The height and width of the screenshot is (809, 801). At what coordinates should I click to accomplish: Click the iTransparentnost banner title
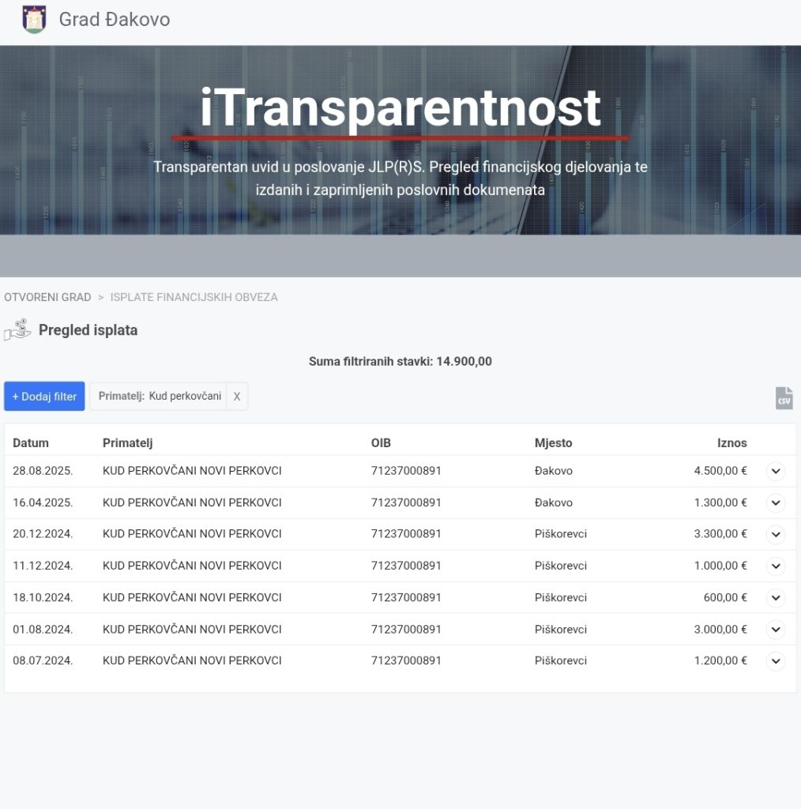coord(400,107)
